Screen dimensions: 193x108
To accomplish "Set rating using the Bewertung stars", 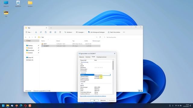I will point(99,67).
